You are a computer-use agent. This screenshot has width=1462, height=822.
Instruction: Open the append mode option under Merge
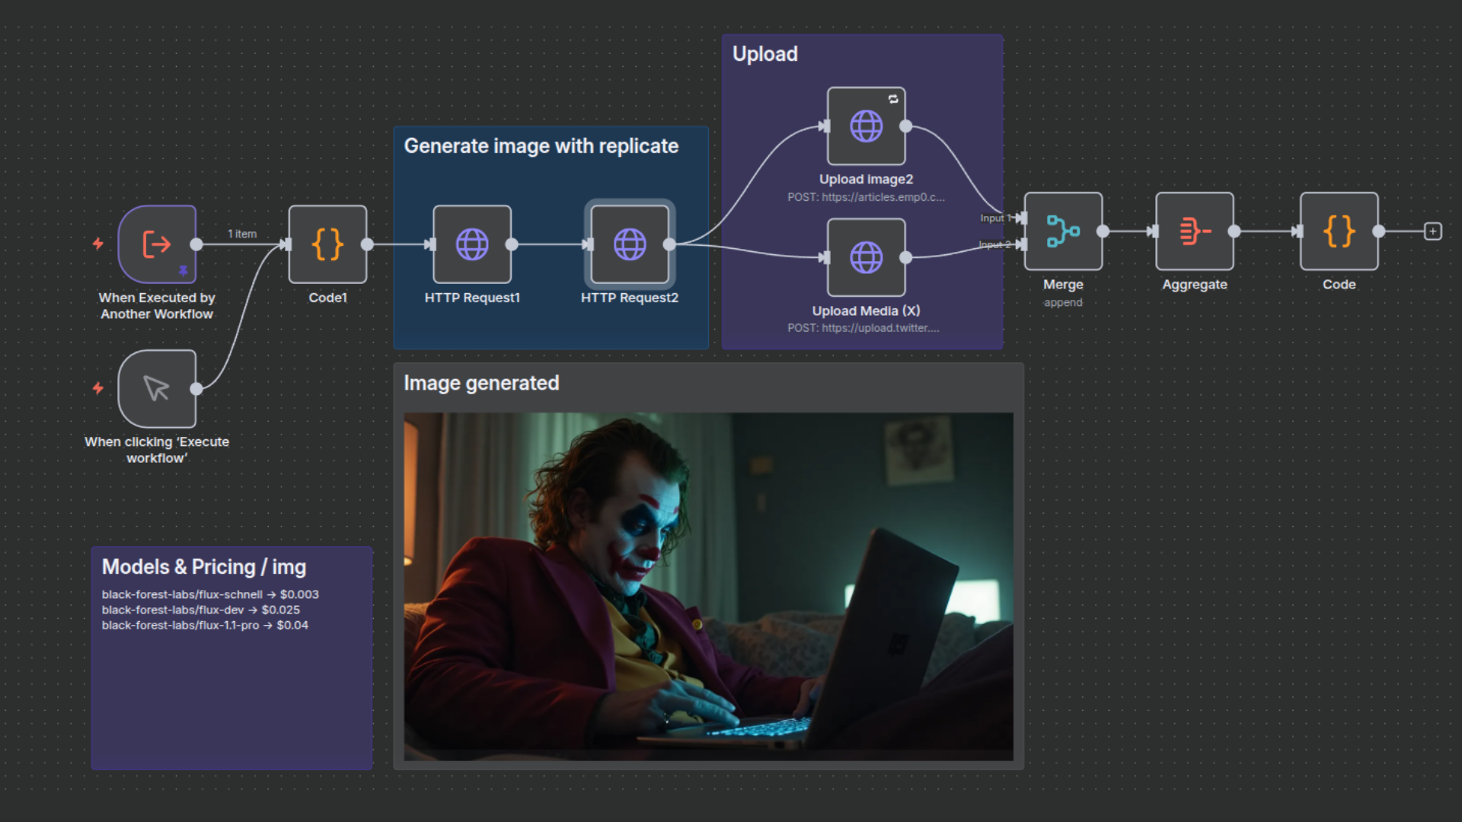[x=1063, y=302]
